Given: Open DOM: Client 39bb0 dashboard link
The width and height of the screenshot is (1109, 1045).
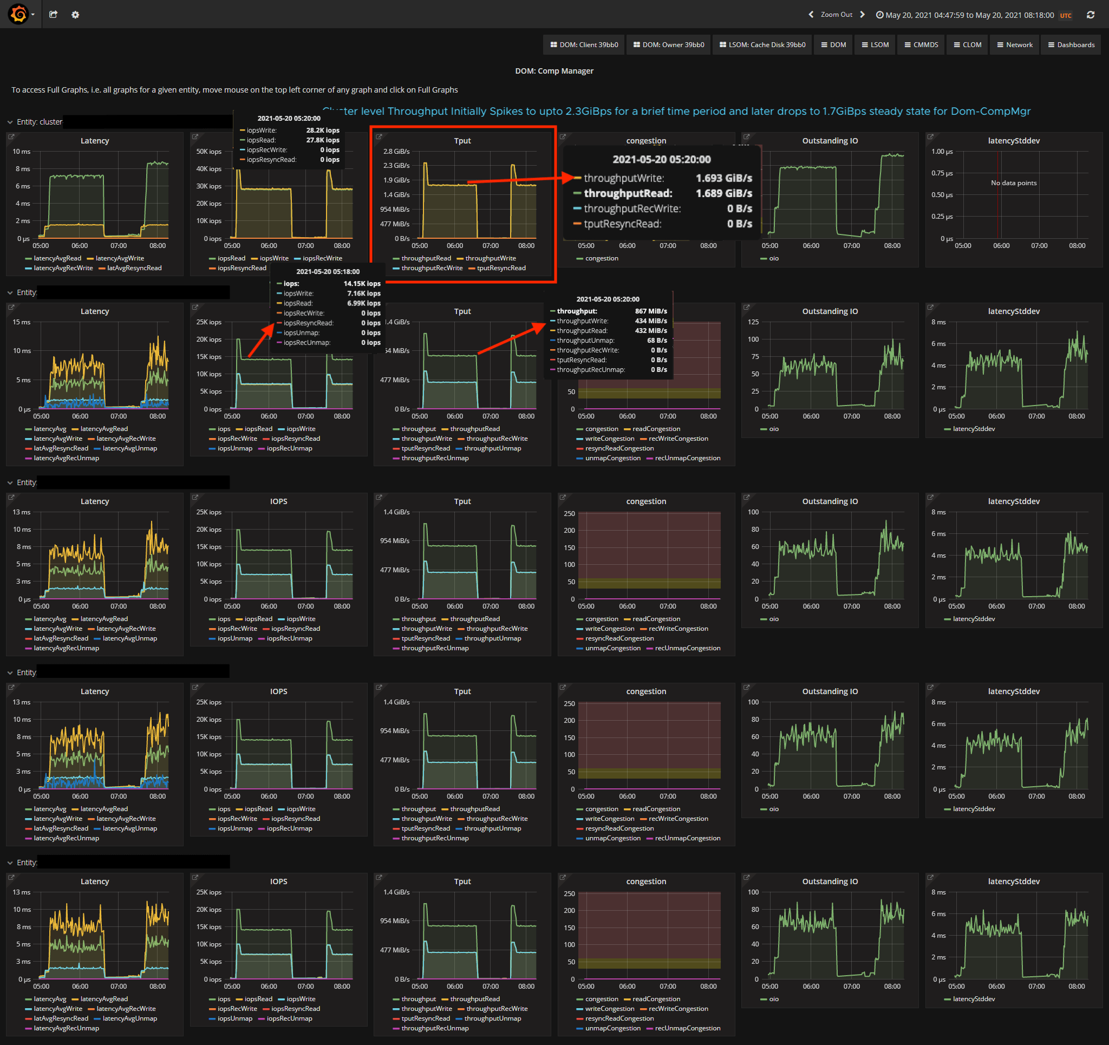Looking at the screenshot, I should click(584, 44).
